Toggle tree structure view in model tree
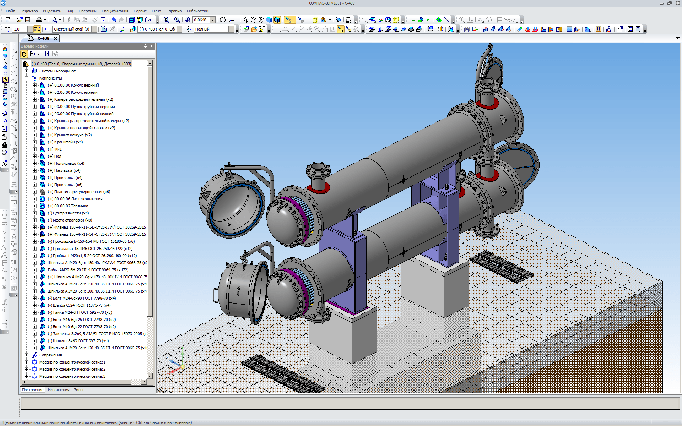The width and height of the screenshot is (682, 426). pyautogui.click(x=24, y=54)
